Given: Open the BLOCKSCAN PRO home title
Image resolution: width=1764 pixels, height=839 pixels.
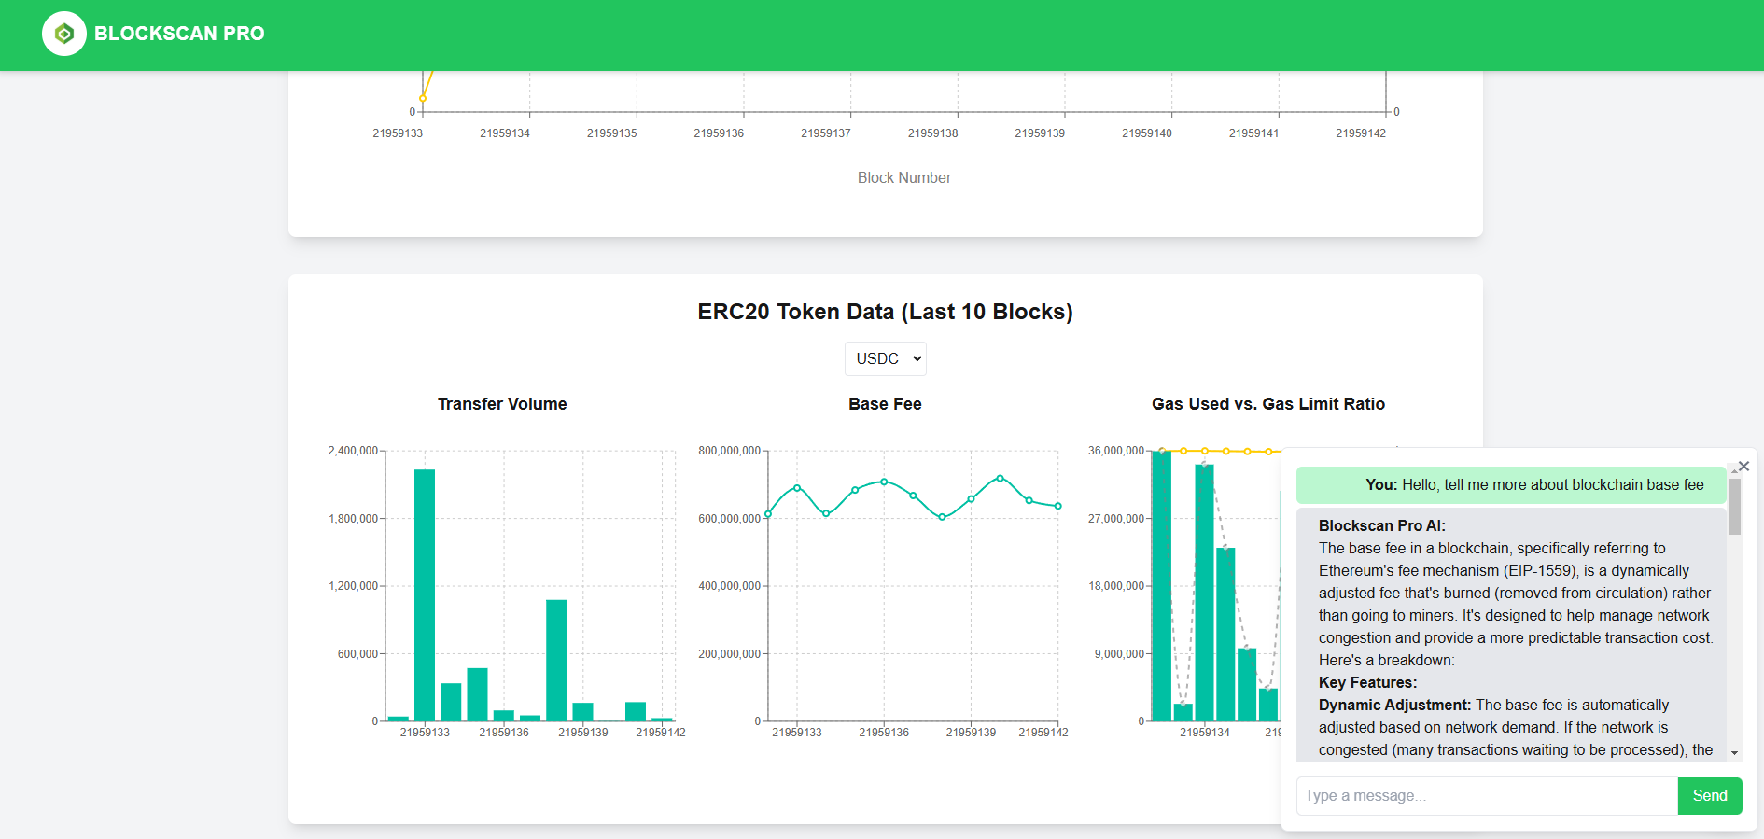Looking at the screenshot, I should (x=179, y=34).
